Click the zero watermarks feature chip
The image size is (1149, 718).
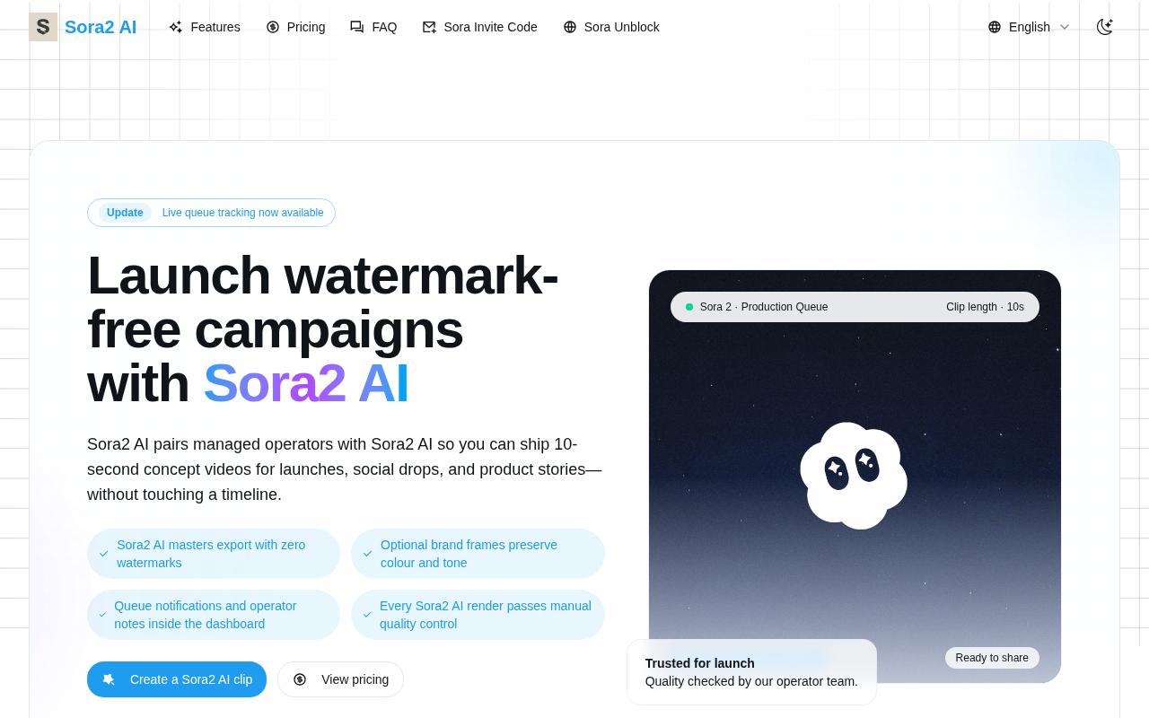(x=214, y=554)
